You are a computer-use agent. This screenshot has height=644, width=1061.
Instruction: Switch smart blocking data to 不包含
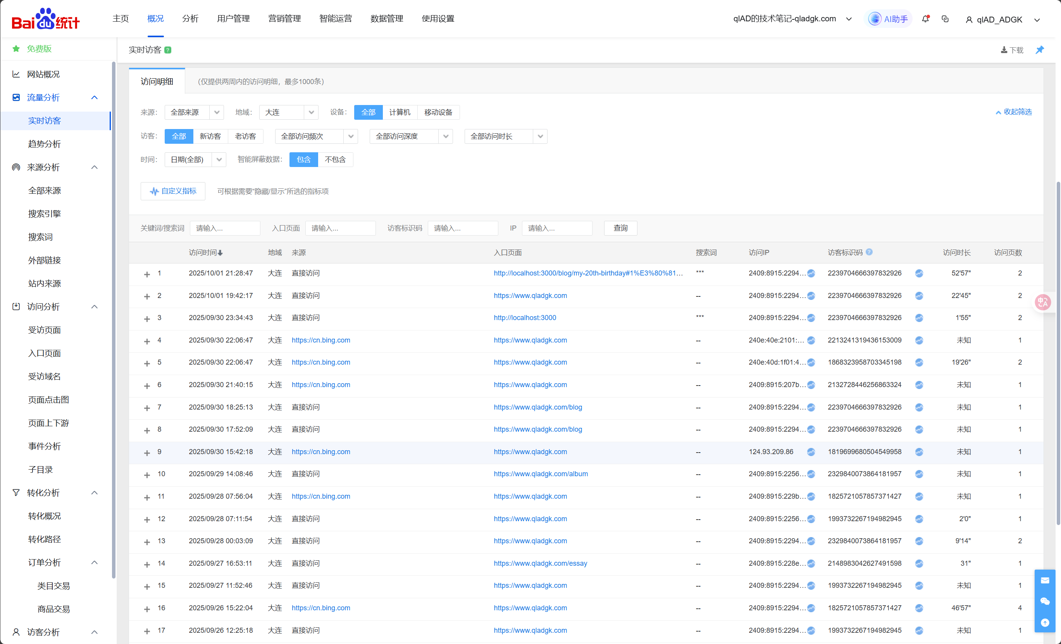coord(335,160)
